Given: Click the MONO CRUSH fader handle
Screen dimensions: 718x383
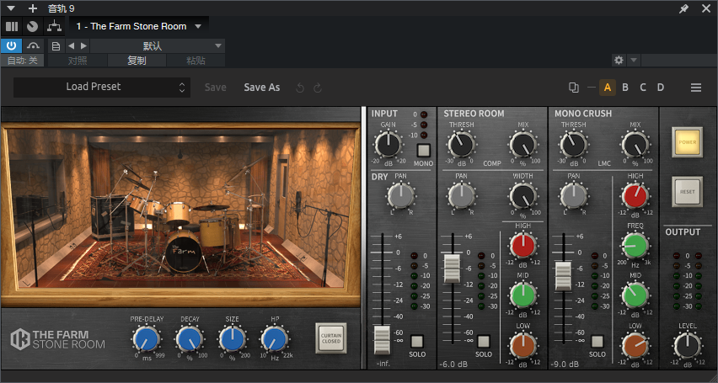Looking at the screenshot, I should coord(563,276).
